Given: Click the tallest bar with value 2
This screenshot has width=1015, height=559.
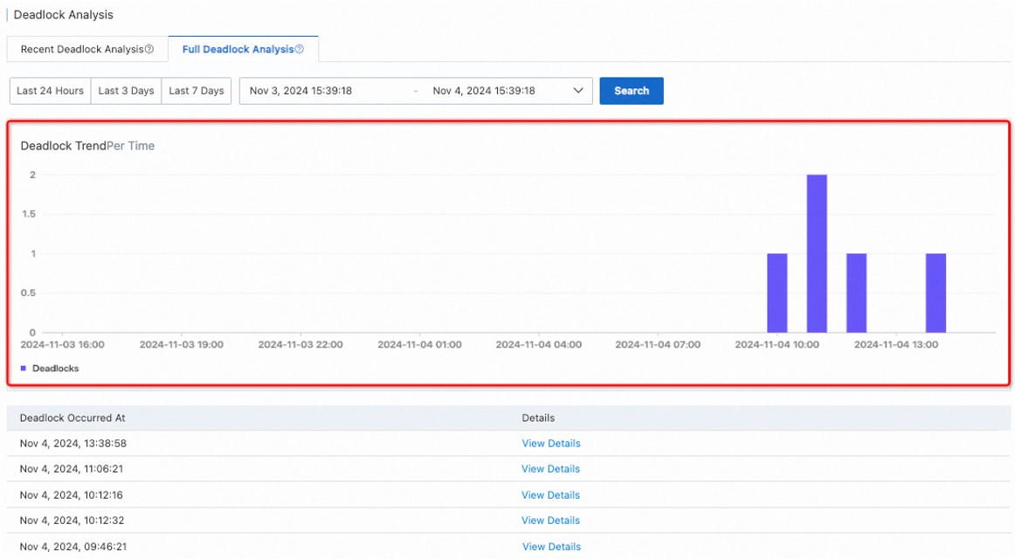Looking at the screenshot, I should tap(817, 253).
